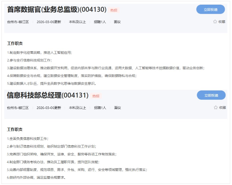Click the 工作职责 heading under 首席数据官
232x185 pixels.
click(15, 44)
